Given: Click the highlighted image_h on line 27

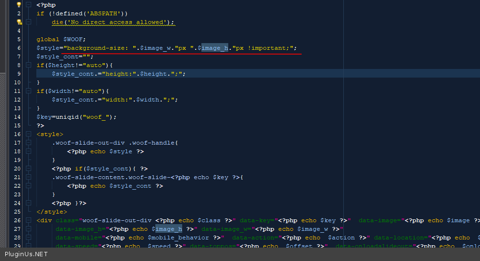Looking at the screenshot, I should [168, 229].
